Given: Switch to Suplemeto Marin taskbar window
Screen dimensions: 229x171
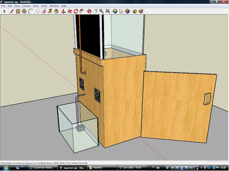Looking at the screenshot, I should (x=42, y=168).
